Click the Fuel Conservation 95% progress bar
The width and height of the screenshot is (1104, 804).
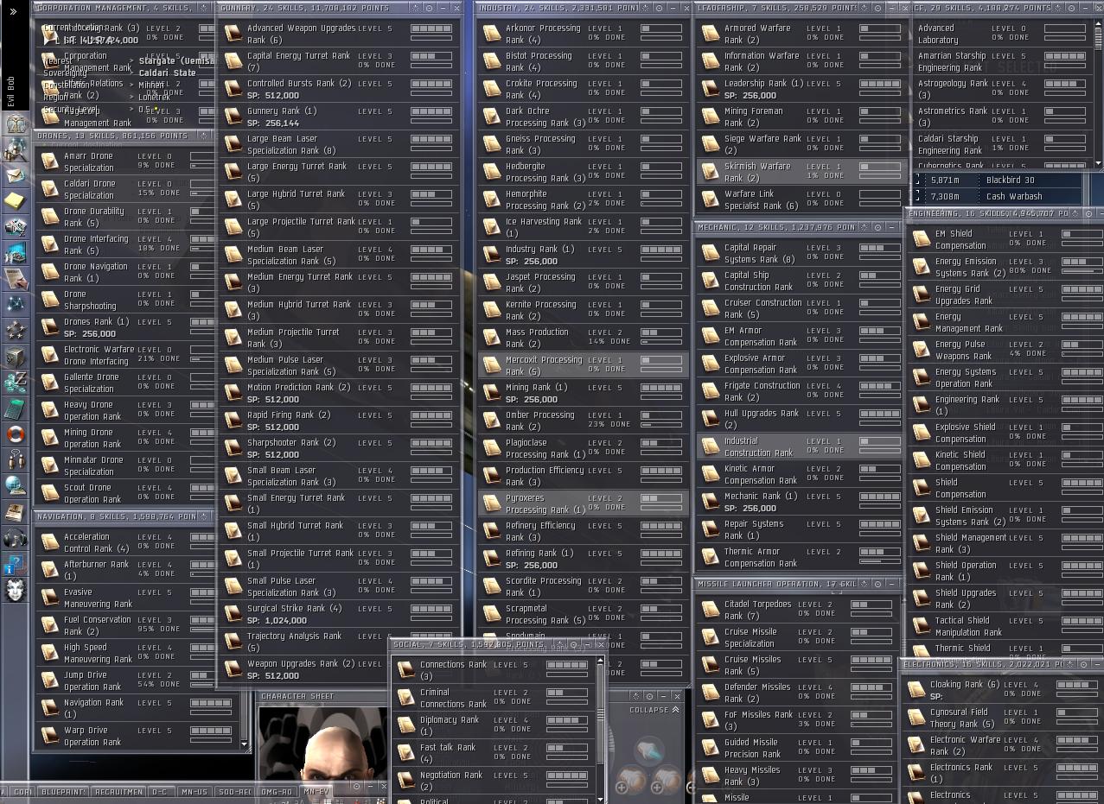point(203,629)
